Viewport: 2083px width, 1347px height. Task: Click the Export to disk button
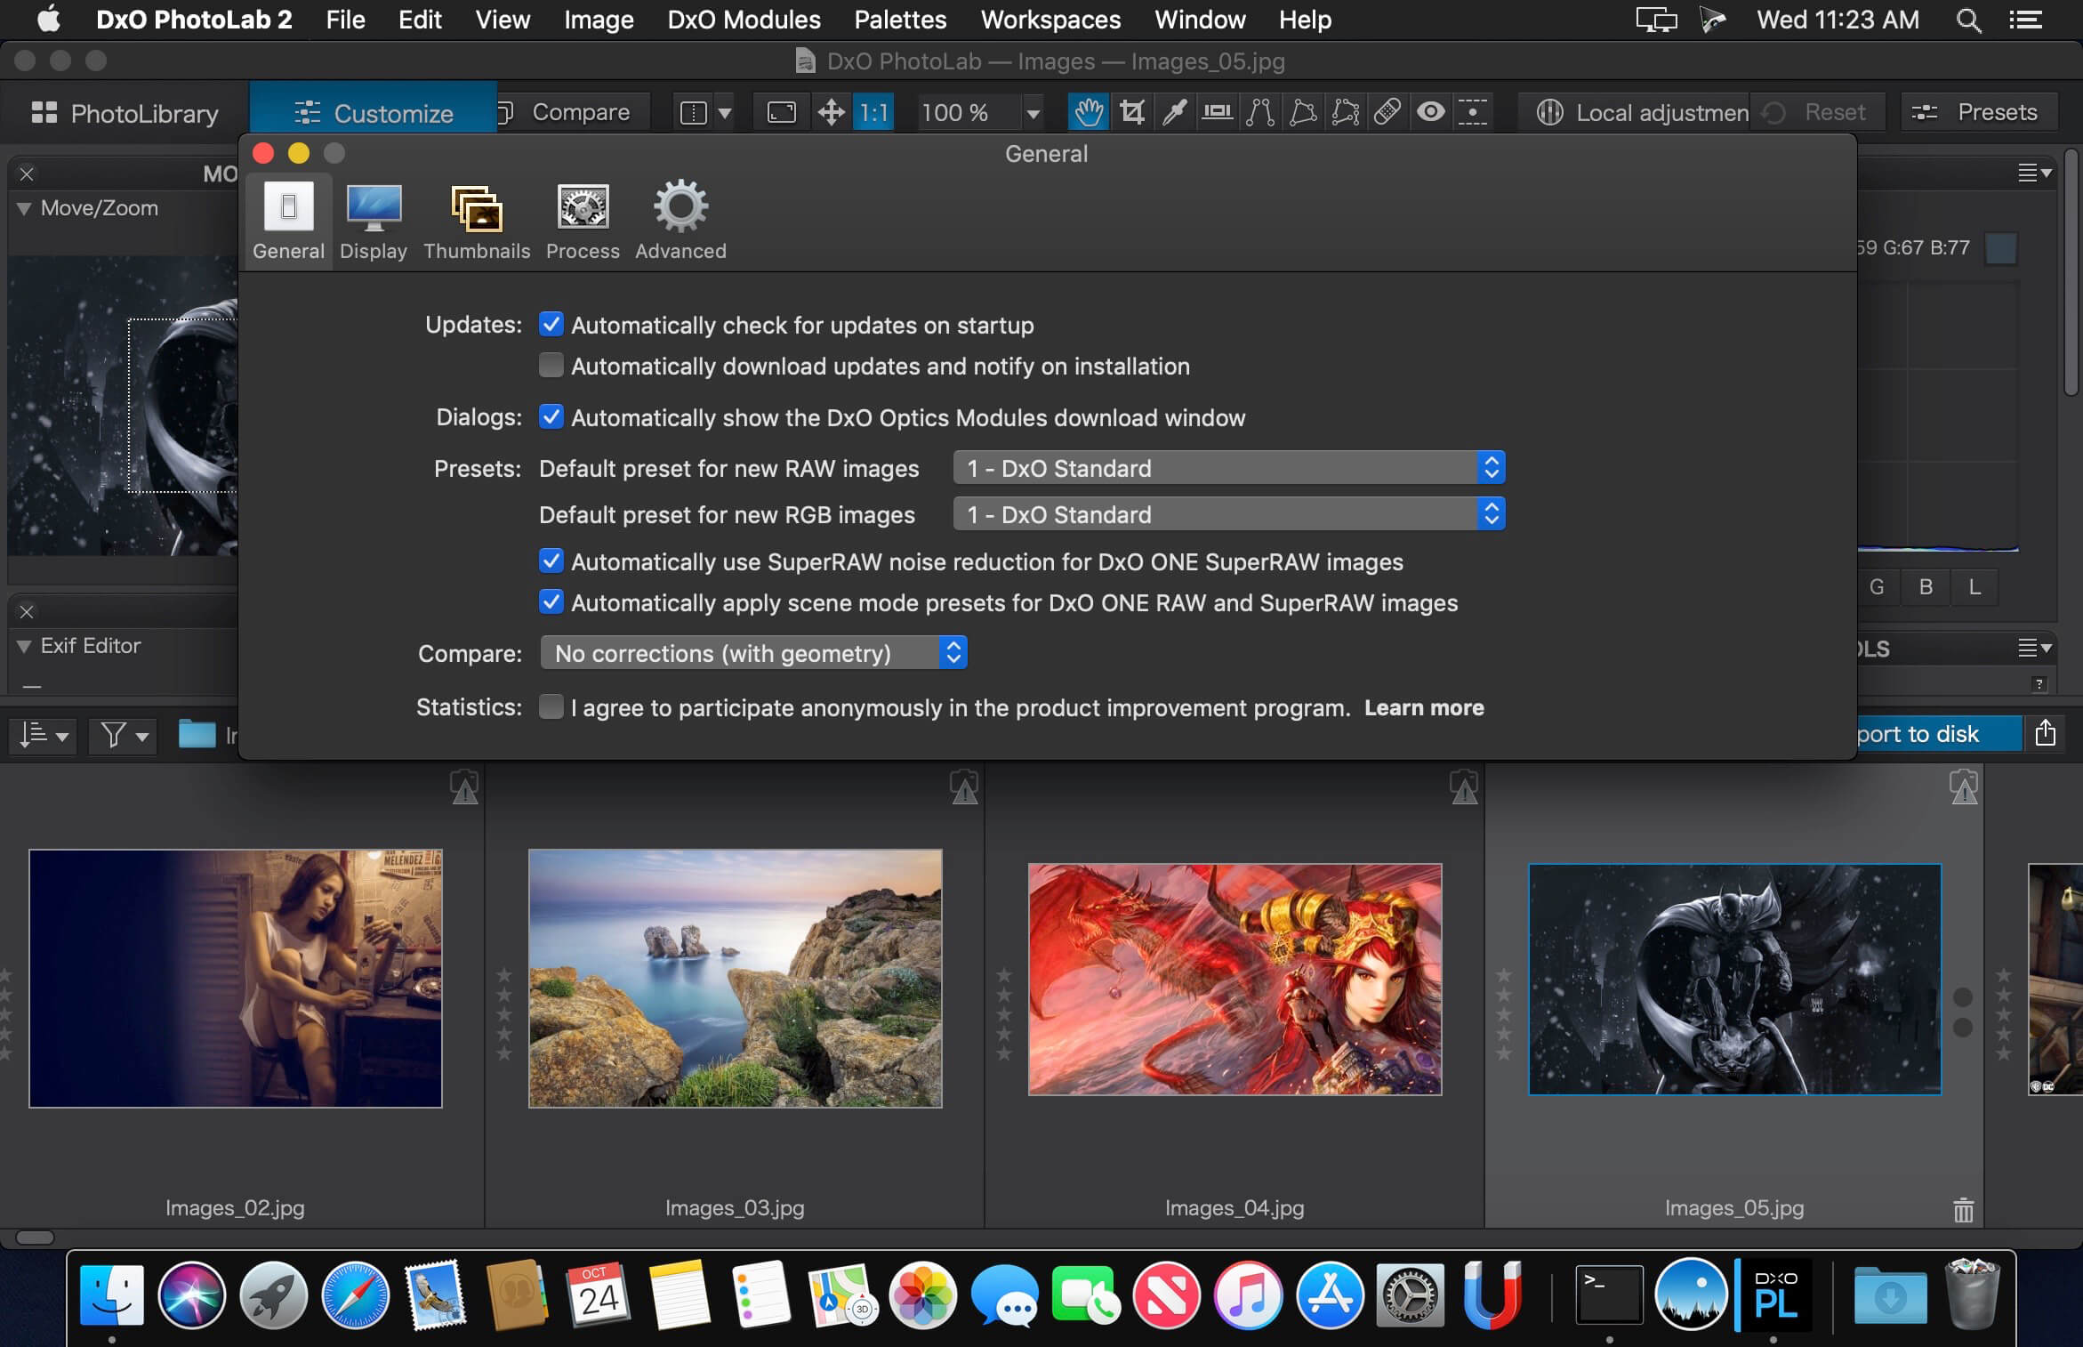tap(1939, 733)
